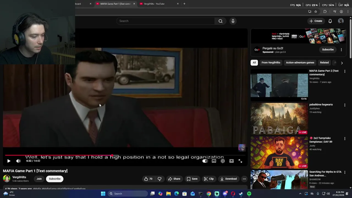
Task: Enter full screen in the video player
Action: [x=240, y=161]
